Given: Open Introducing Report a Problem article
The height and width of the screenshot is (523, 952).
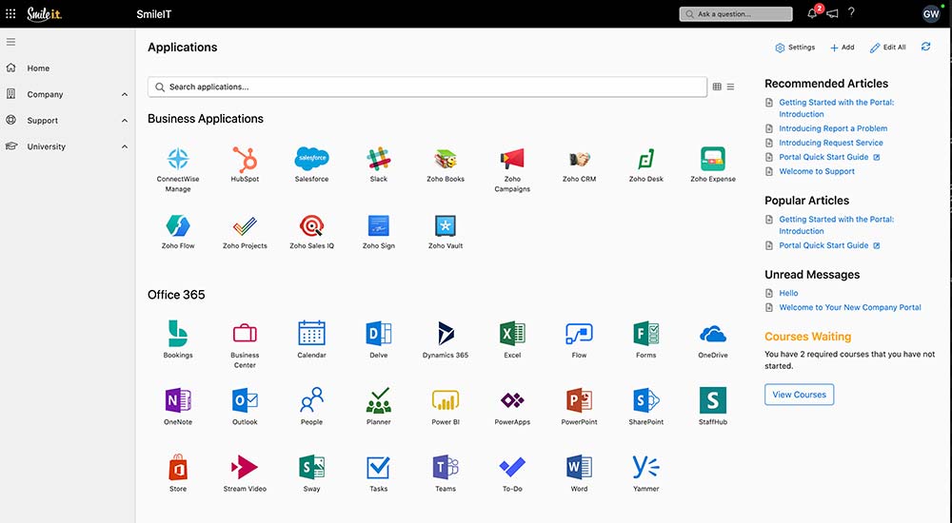Looking at the screenshot, I should (833, 128).
